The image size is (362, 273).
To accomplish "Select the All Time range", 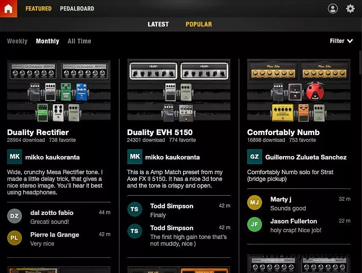I will (79, 41).
